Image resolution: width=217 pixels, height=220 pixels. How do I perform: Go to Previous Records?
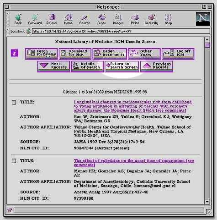[x=156, y=66]
